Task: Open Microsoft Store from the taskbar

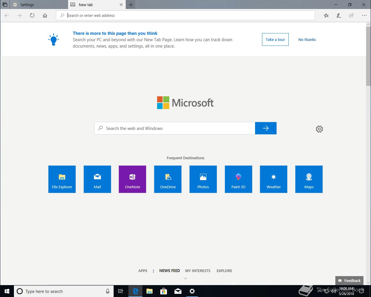Action: (164, 291)
